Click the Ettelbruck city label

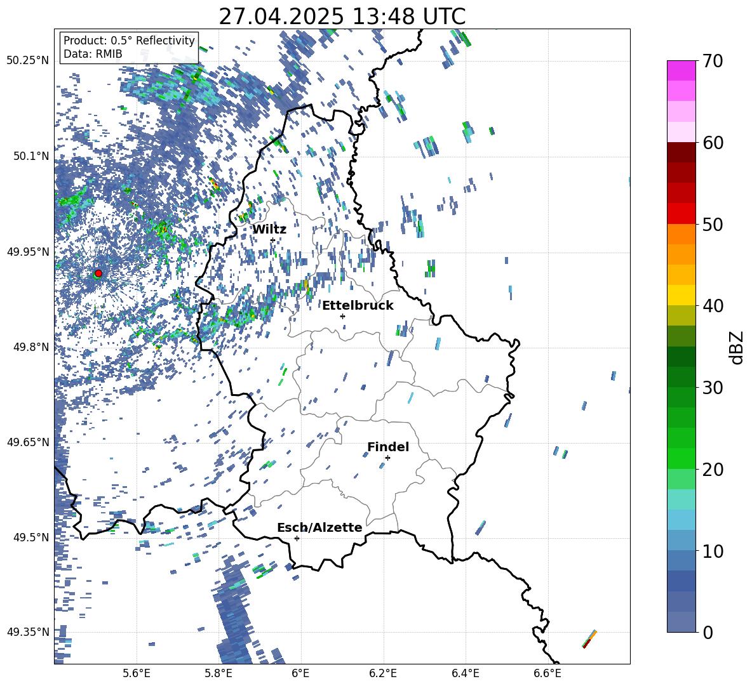click(358, 306)
